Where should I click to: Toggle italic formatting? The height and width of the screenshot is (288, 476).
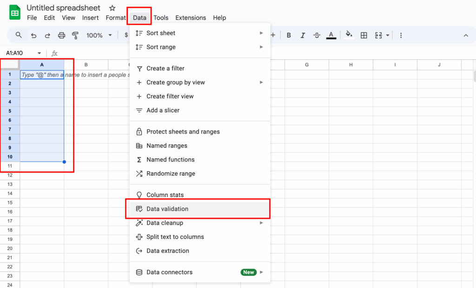click(x=303, y=35)
